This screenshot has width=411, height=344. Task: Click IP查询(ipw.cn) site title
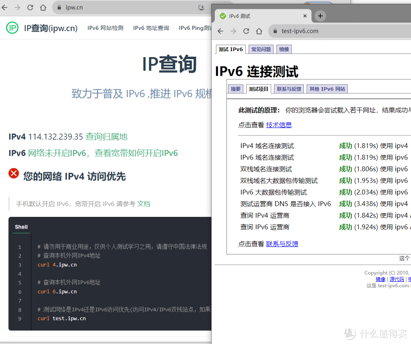click(51, 28)
